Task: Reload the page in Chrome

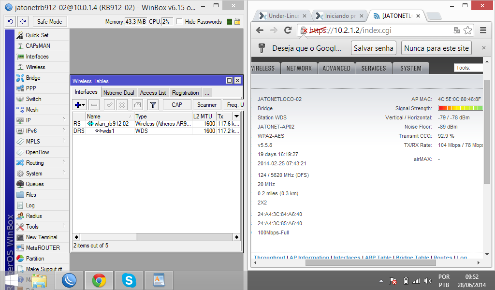Action: point(288,30)
